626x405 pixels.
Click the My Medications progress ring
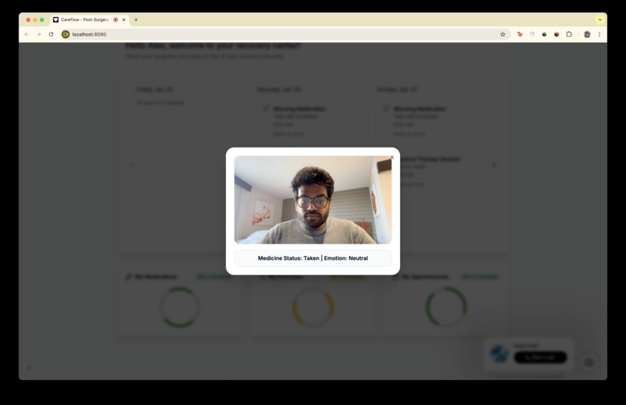tap(179, 307)
